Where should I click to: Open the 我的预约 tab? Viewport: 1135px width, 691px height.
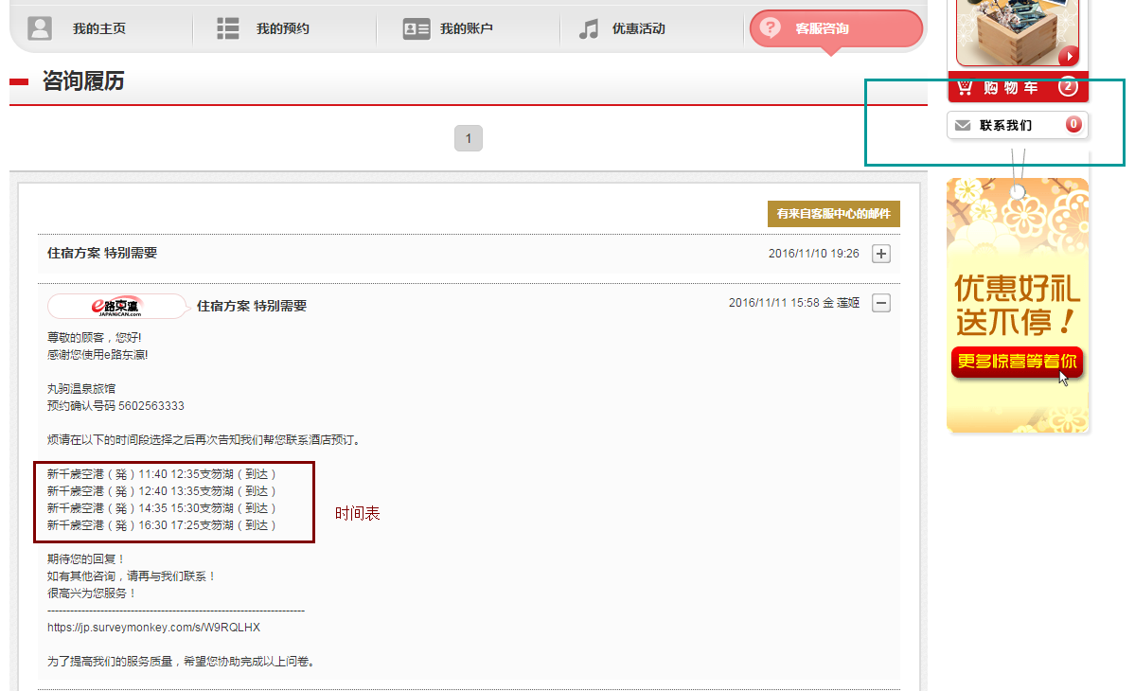tap(285, 29)
